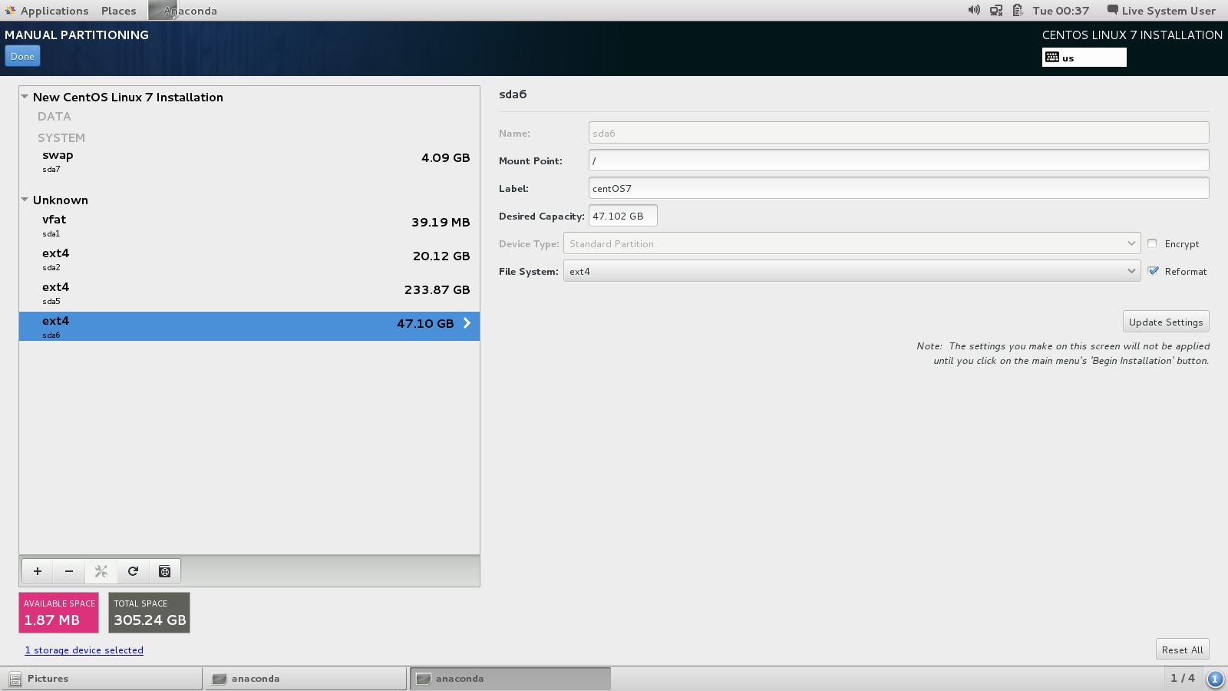Select the swap sda7 partition
The height and width of the screenshot is (691, 1228).
(x=249, y=160)
